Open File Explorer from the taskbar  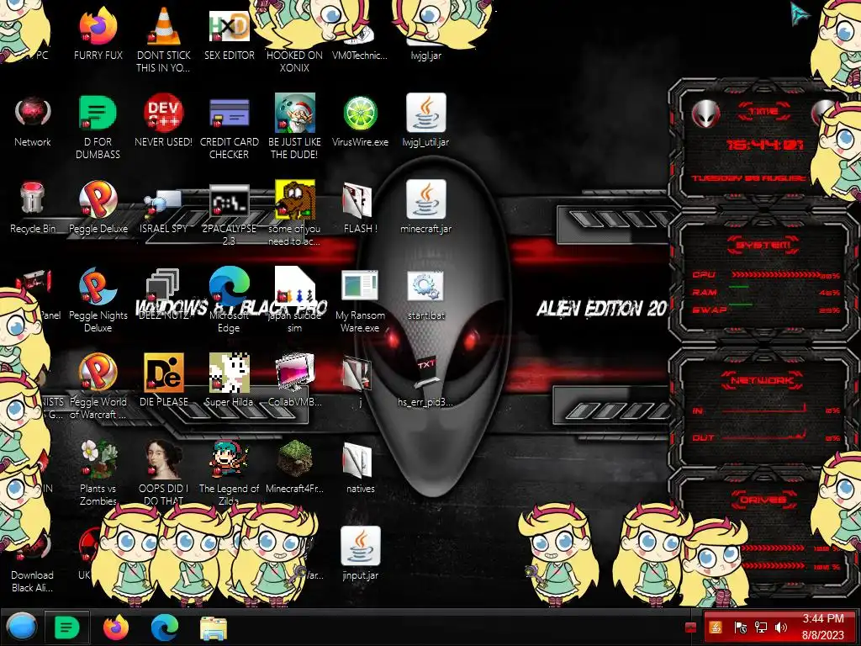pos(213,627)
